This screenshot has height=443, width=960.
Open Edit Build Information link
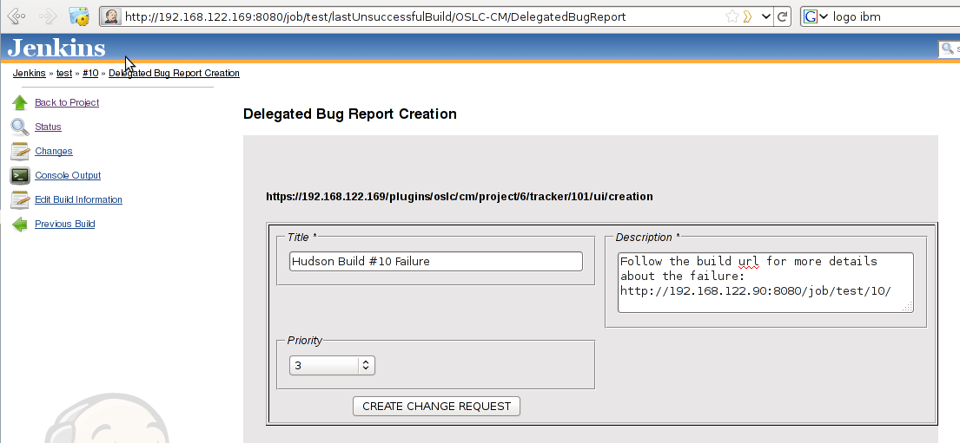78,199
